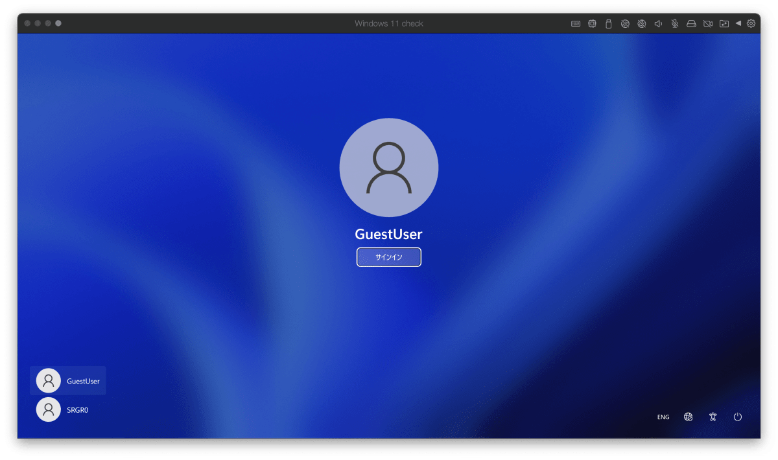Click the disabled network icon beside speaker icon
The height and width of the screenshot is (460, 778).
(x=641, y=23)
